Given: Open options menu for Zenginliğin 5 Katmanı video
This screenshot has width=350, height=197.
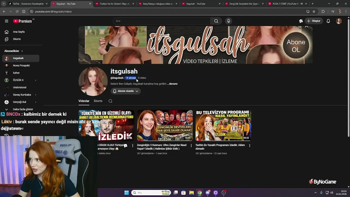Looking at the screenshot, I should point(191,146).
